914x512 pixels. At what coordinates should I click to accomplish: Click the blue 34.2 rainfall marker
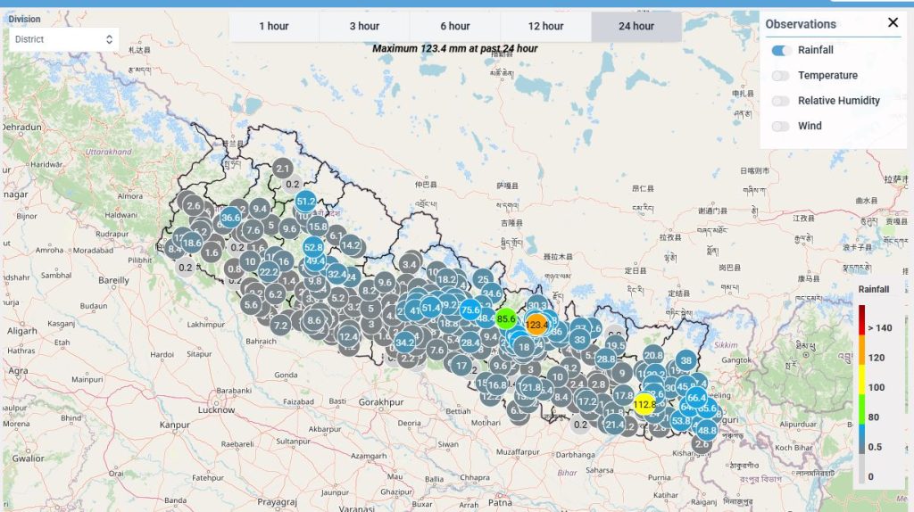click(x=404, y=343)
